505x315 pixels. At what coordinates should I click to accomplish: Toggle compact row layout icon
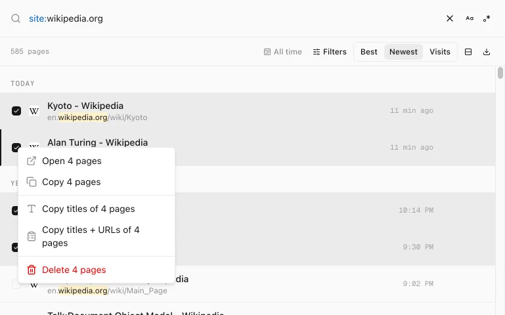click(x=468, y=52)
